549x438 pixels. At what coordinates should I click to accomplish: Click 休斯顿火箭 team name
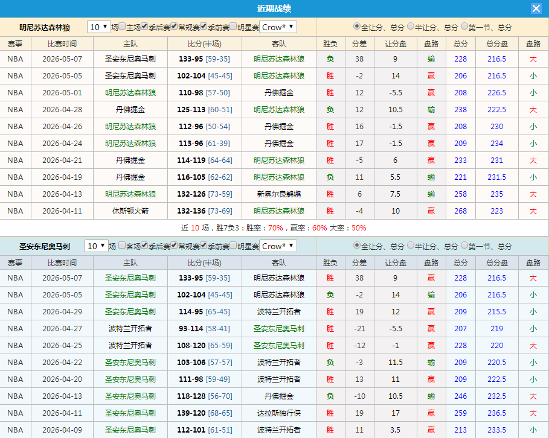[130, 211]
